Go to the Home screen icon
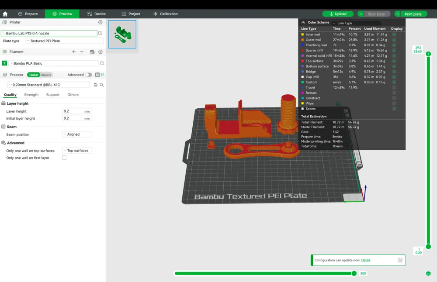The height and width of the screenshot is (282, 437). 5,14
